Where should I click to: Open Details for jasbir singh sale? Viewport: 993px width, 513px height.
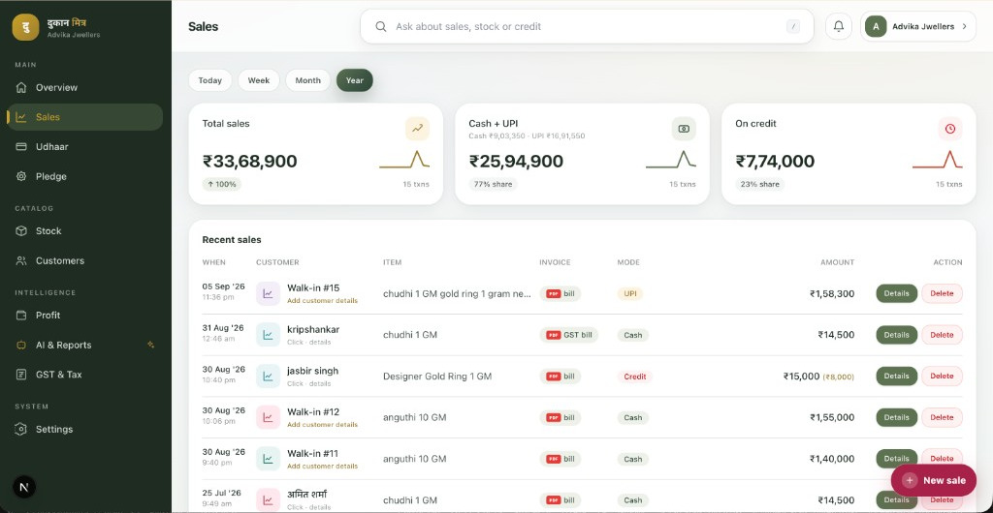pyautogui.click(x=897, y=376)
